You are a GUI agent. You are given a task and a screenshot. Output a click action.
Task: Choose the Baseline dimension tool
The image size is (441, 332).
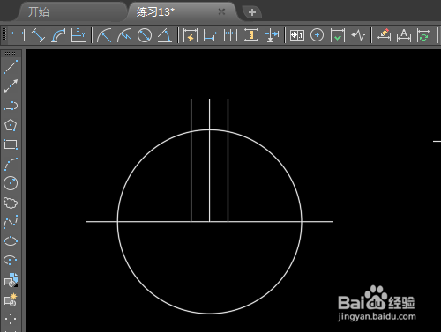tap(210, 35)
